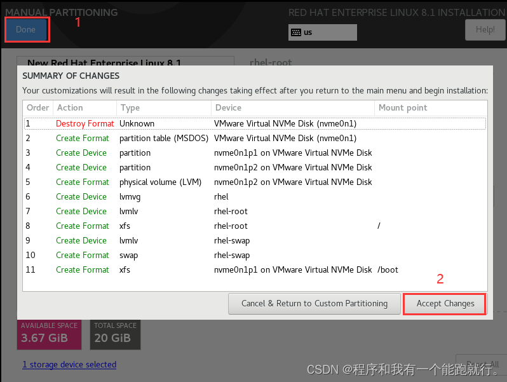Select row 9 lvmlv rhel-swap
This screenshot has height=382, width=507.
[255, 240]
